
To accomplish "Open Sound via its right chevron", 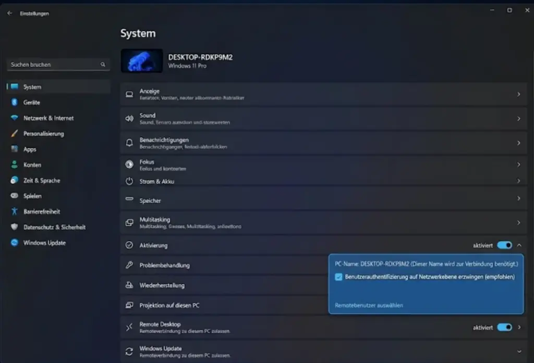I will pyautogui.click(x=519, y=119).
